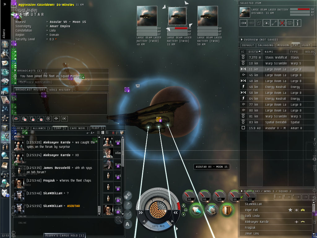Sort overview by the Type column header
Screen dimensions: 317x238
point(295,52)
